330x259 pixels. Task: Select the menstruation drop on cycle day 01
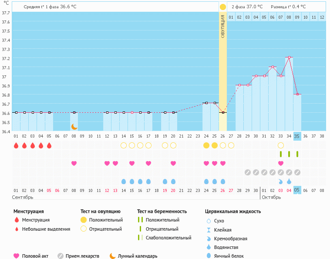click(x=16, y=145)
